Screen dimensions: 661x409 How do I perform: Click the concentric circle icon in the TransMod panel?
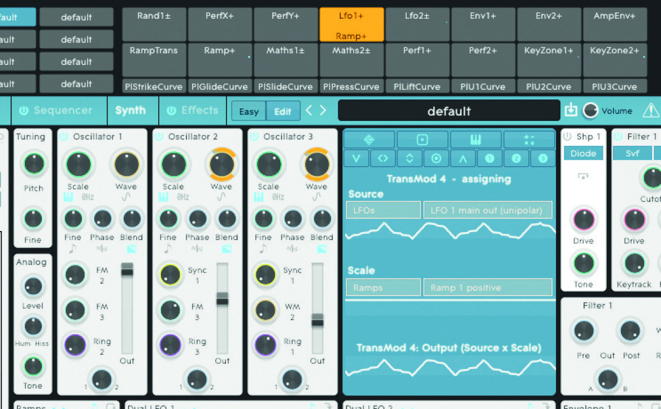tap(436, 159)
